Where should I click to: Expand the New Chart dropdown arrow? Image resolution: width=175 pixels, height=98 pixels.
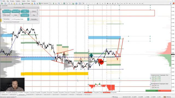(x=3, y=4)
